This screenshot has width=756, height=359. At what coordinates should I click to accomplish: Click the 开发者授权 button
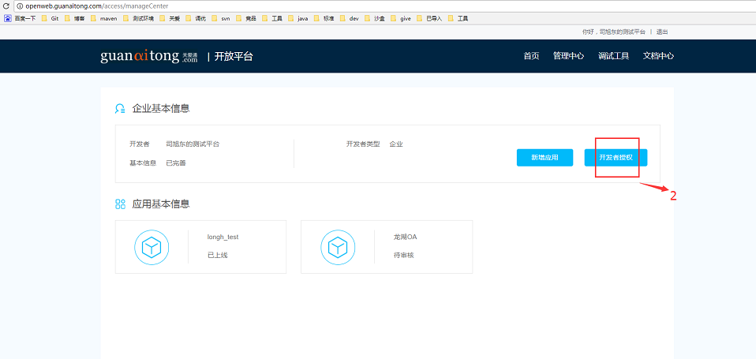coord(616,158)
